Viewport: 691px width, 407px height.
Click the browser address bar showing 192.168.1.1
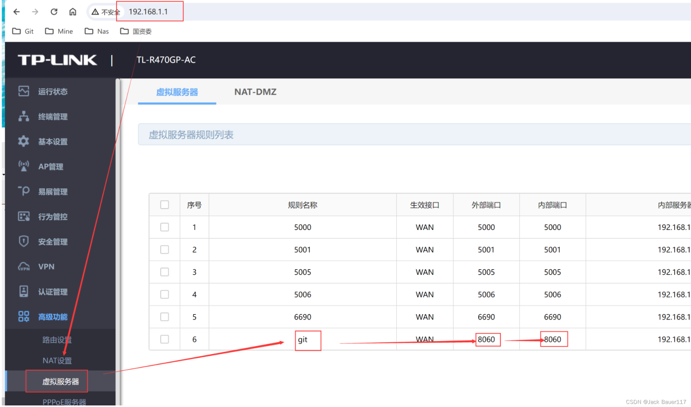click(x=150, y=11)
